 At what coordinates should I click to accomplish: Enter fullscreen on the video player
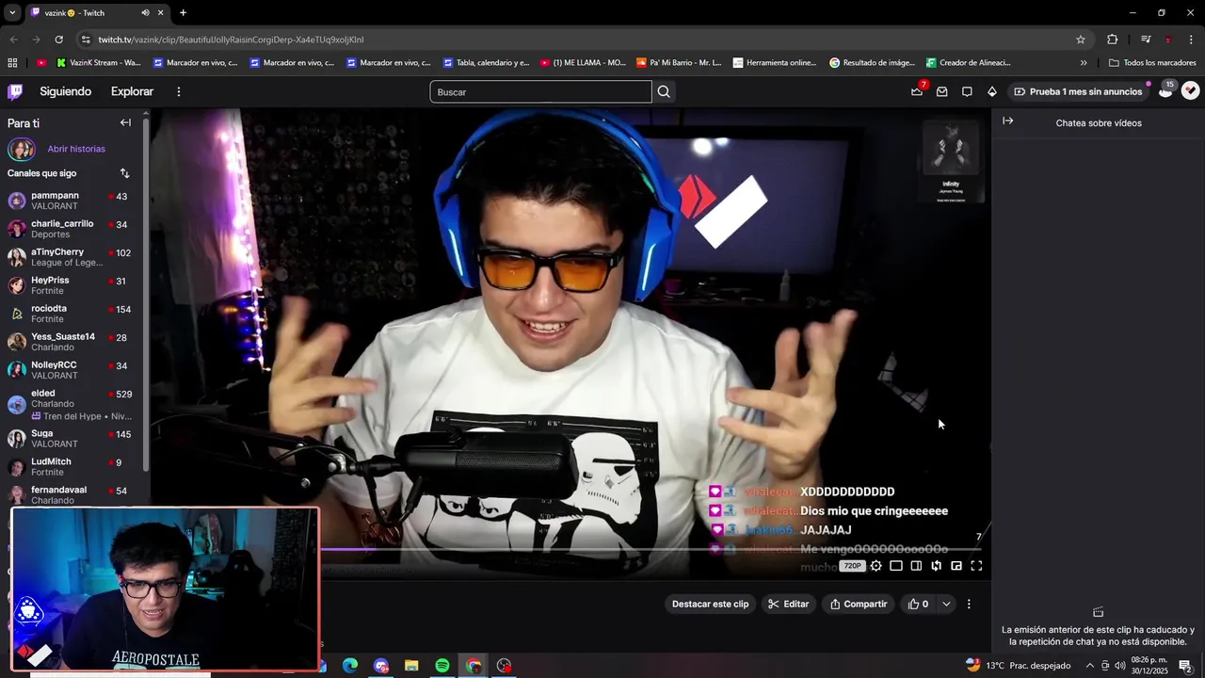coord(976,566)
